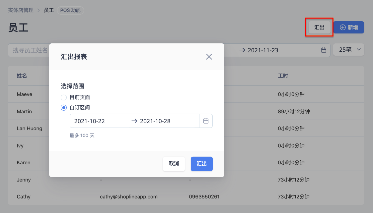Click the 2021-11-23 end date field
This screenshot has height=213, width=373.
pyautogui.click(x=263, y=50)
